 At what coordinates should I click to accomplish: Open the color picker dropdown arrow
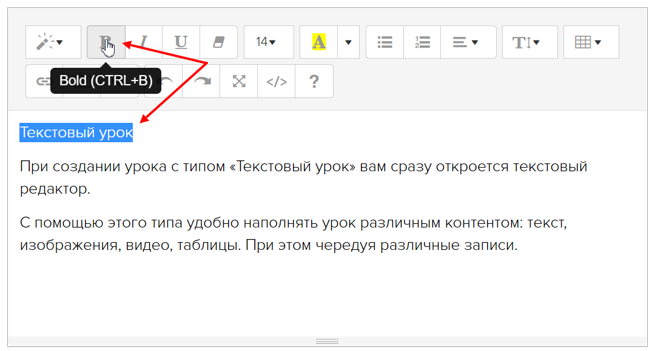348,42
